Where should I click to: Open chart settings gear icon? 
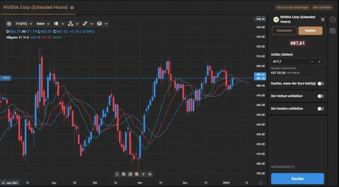[261, 183]
